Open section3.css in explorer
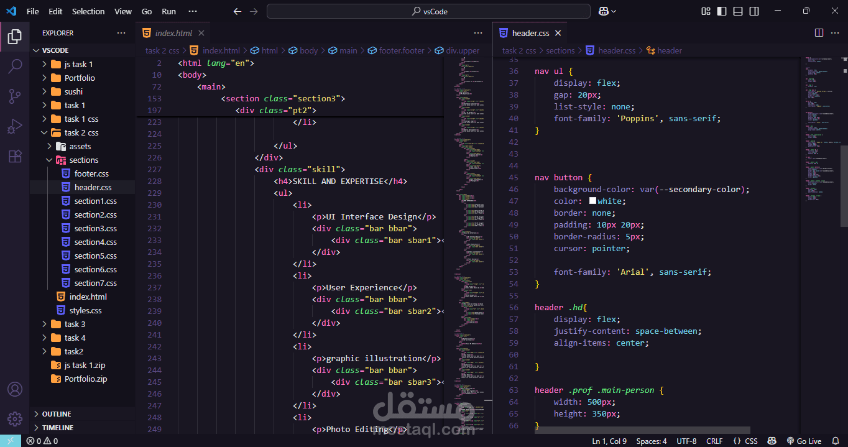848x447 pixels. click(95, 228)
